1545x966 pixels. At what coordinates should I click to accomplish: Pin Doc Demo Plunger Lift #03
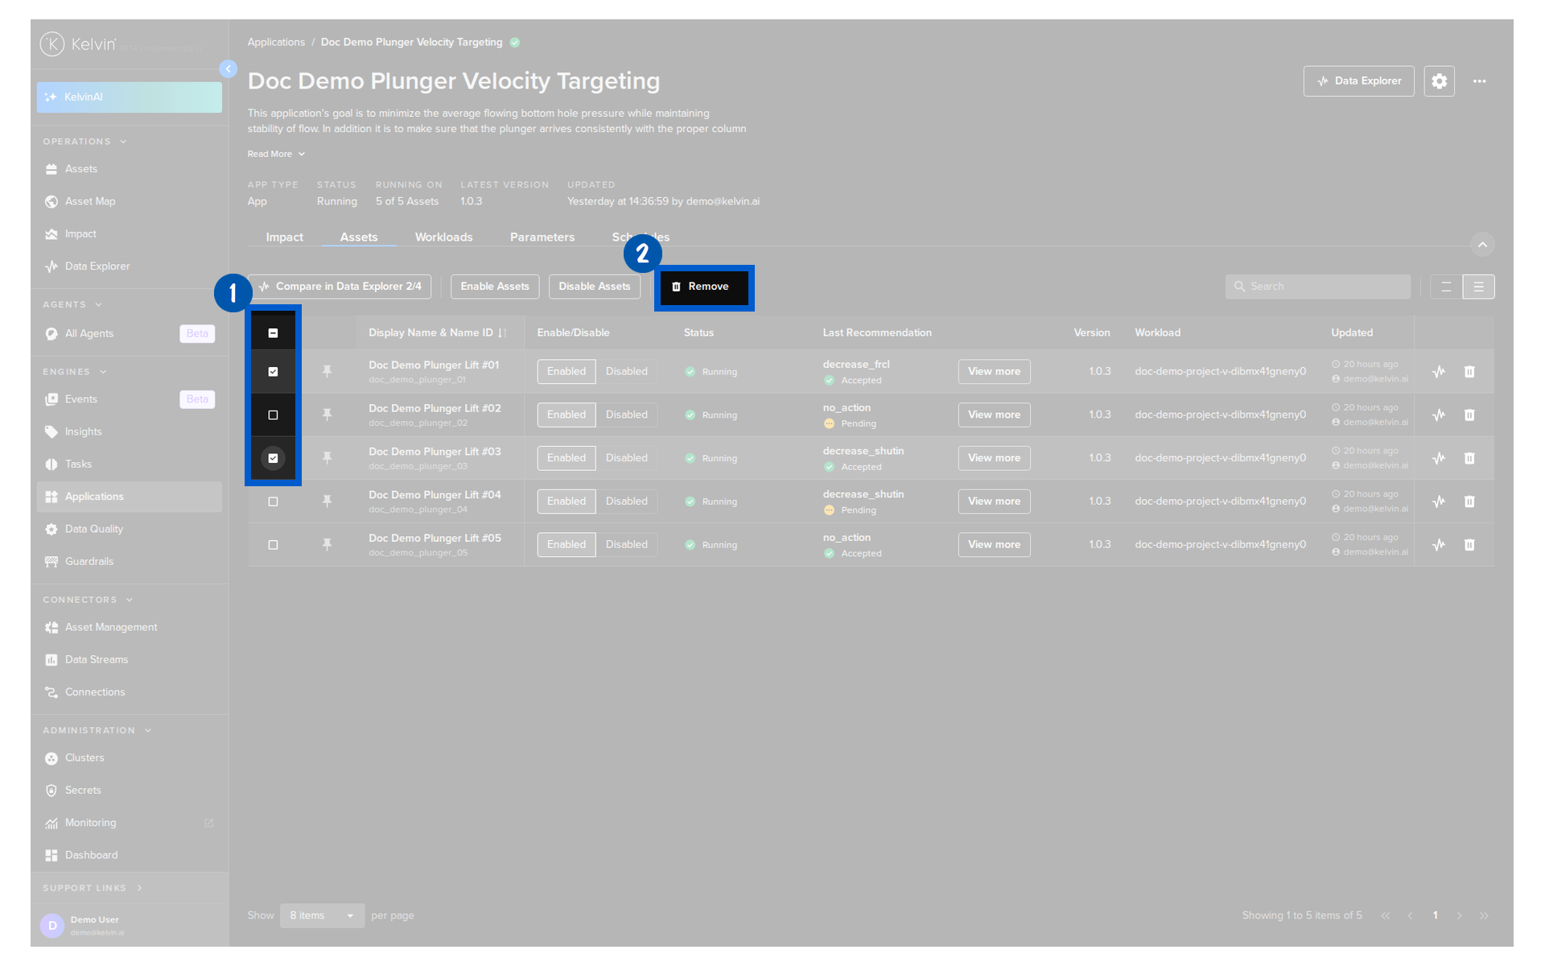tap(327, 458)
